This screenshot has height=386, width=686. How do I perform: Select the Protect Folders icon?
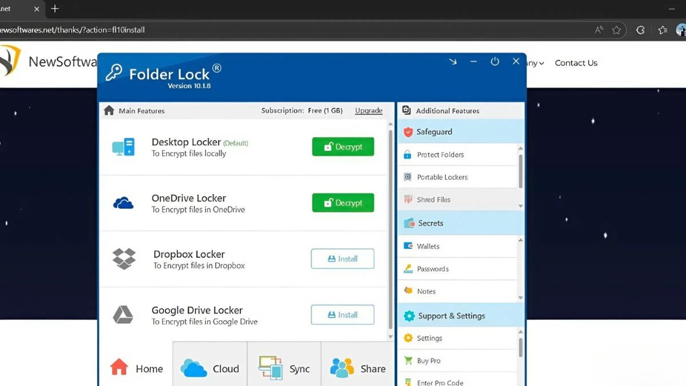click(x=406, y=154)
